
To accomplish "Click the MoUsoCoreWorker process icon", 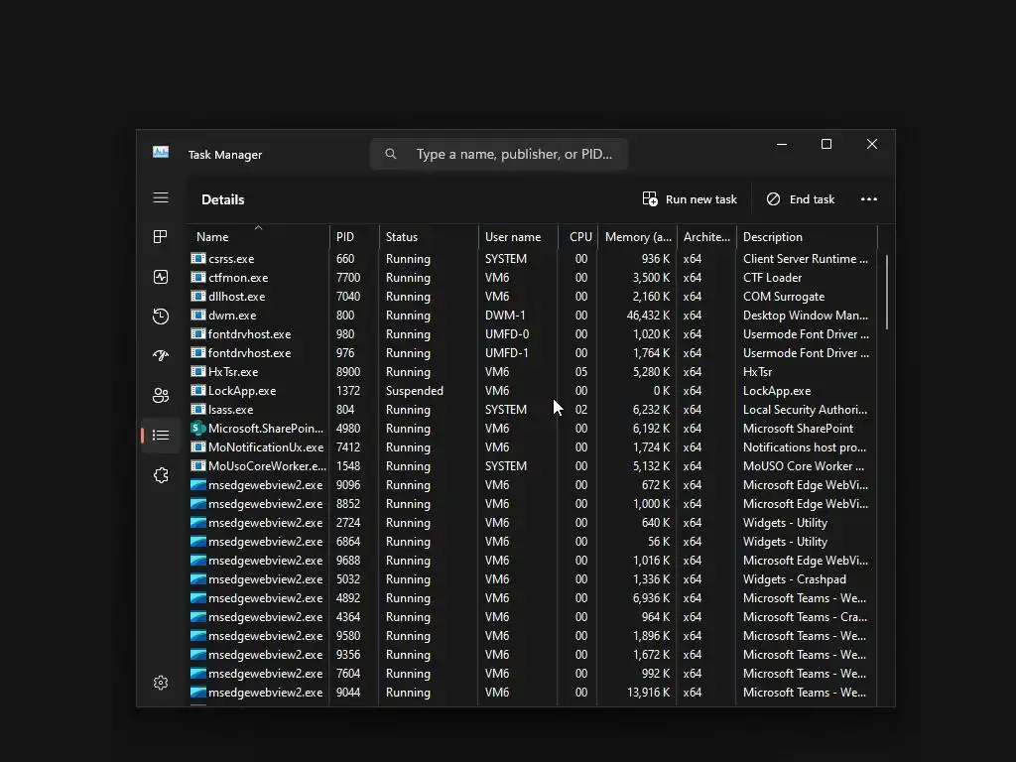I will pos(198,466).
